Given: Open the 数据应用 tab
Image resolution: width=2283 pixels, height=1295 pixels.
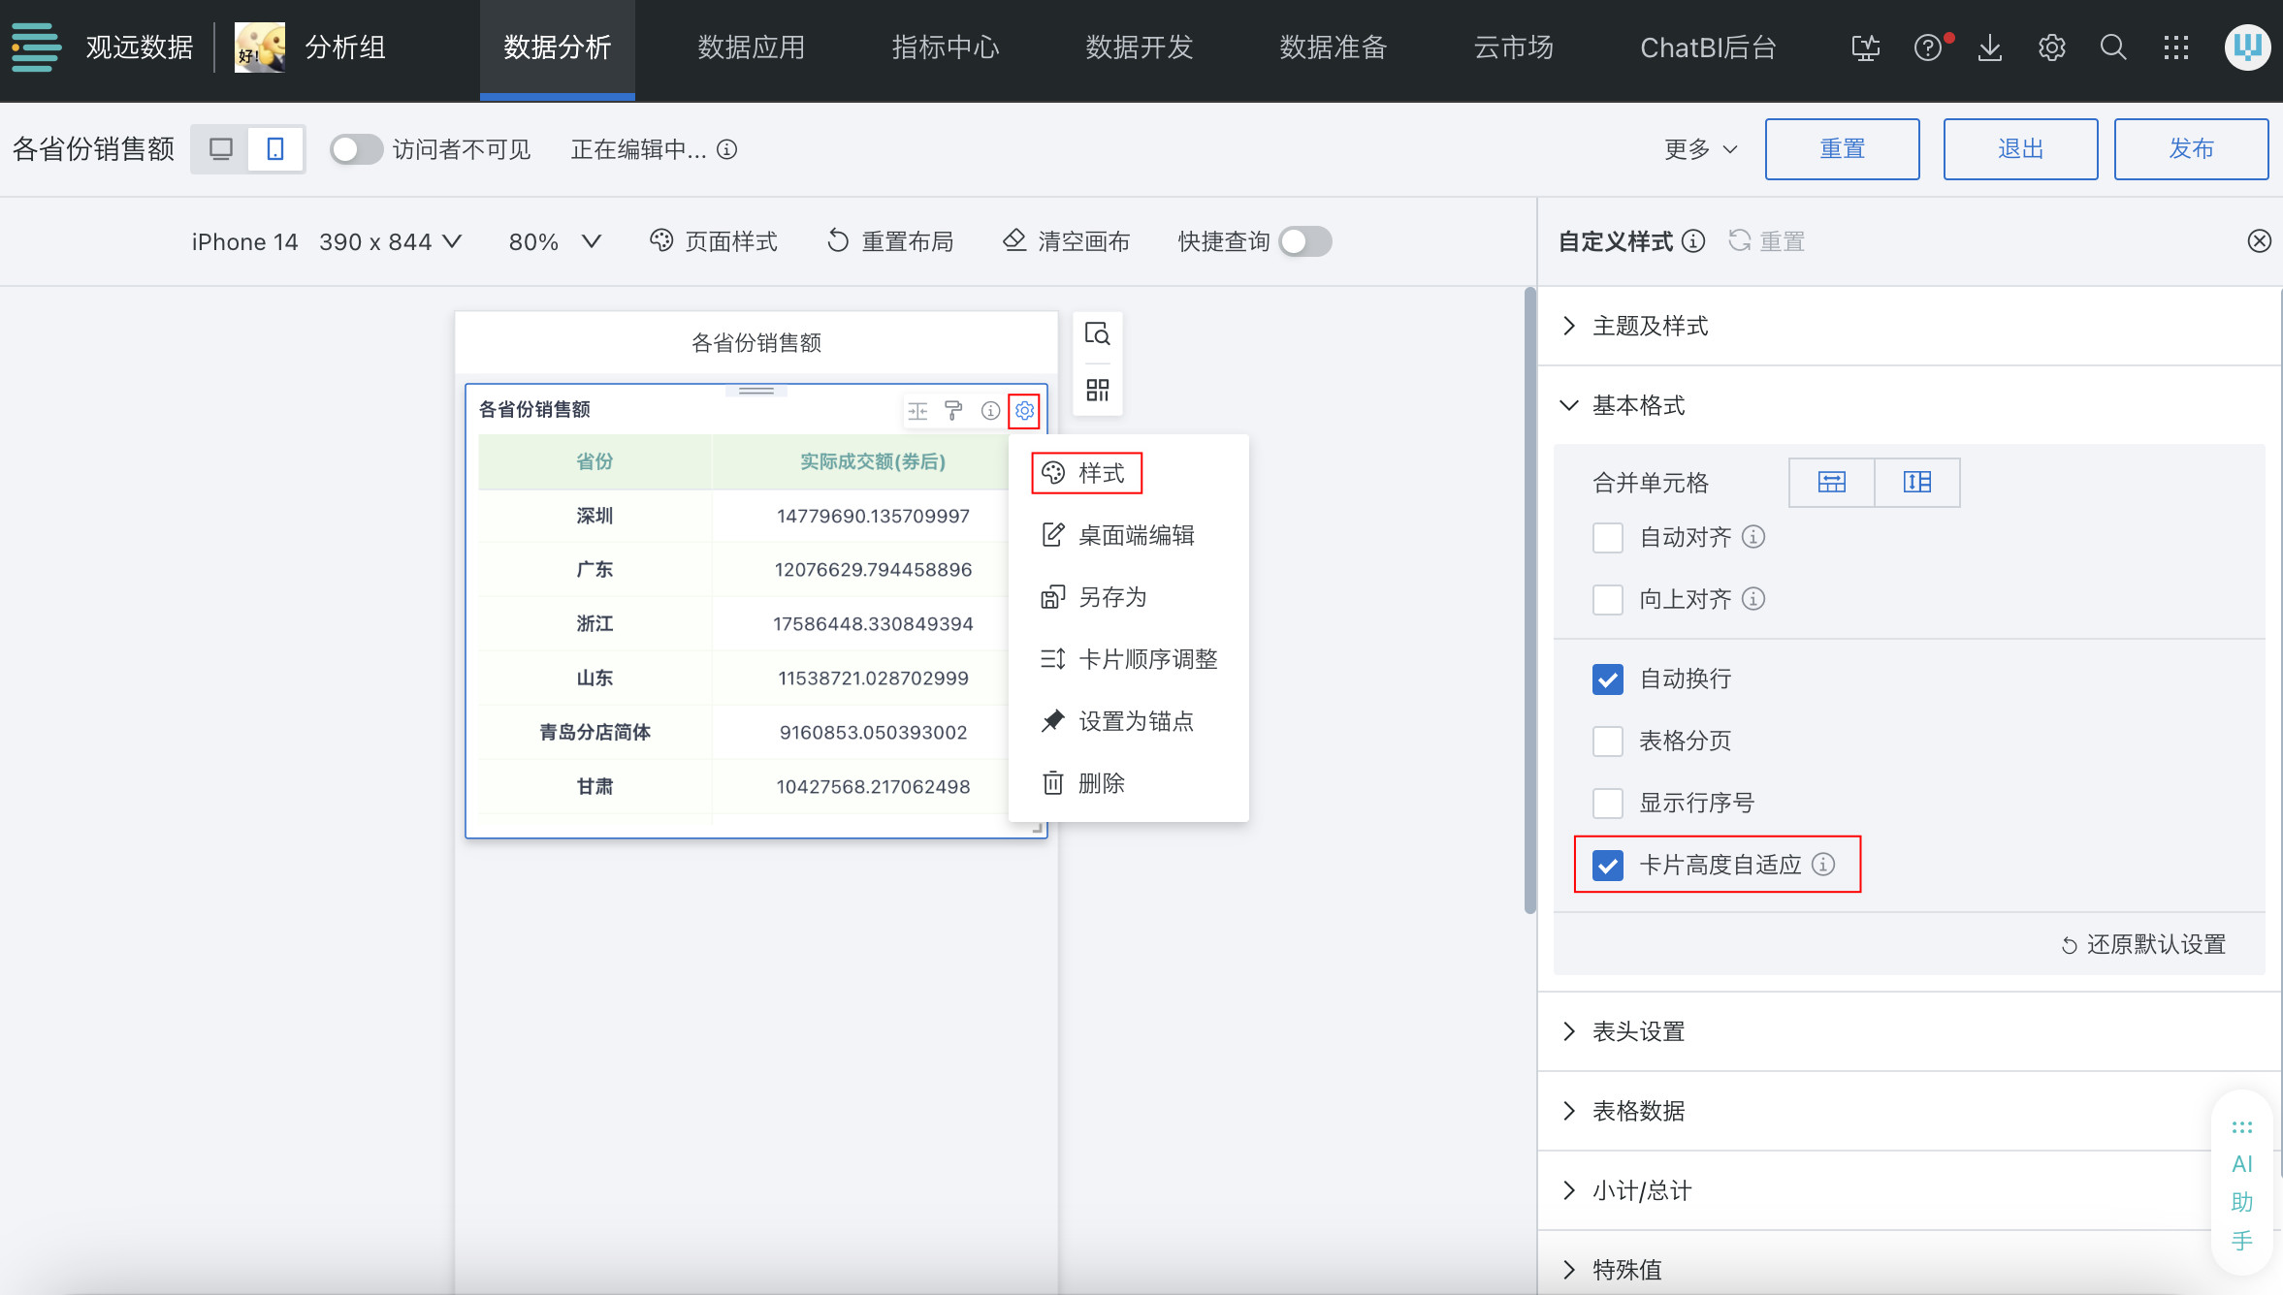Looking at the screenshot, I should pos(751,47).
